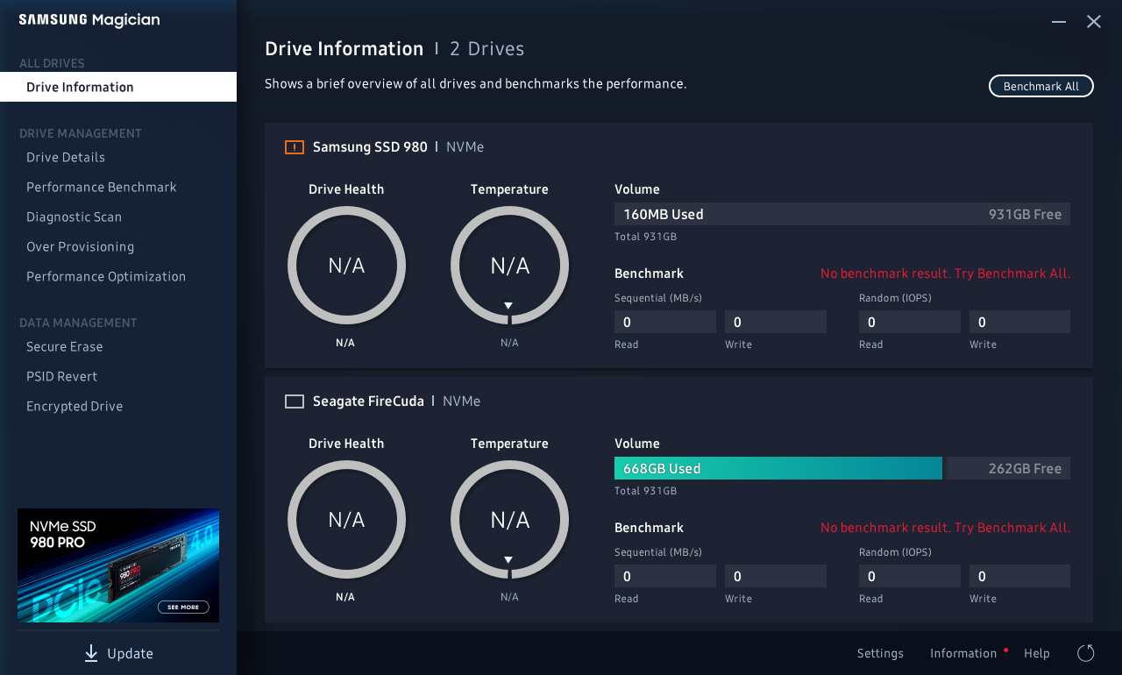Click the refresh icon at bottom right
Image resolution: width=1122 pixels, height=675 pixels.
tap(1085, 653)
